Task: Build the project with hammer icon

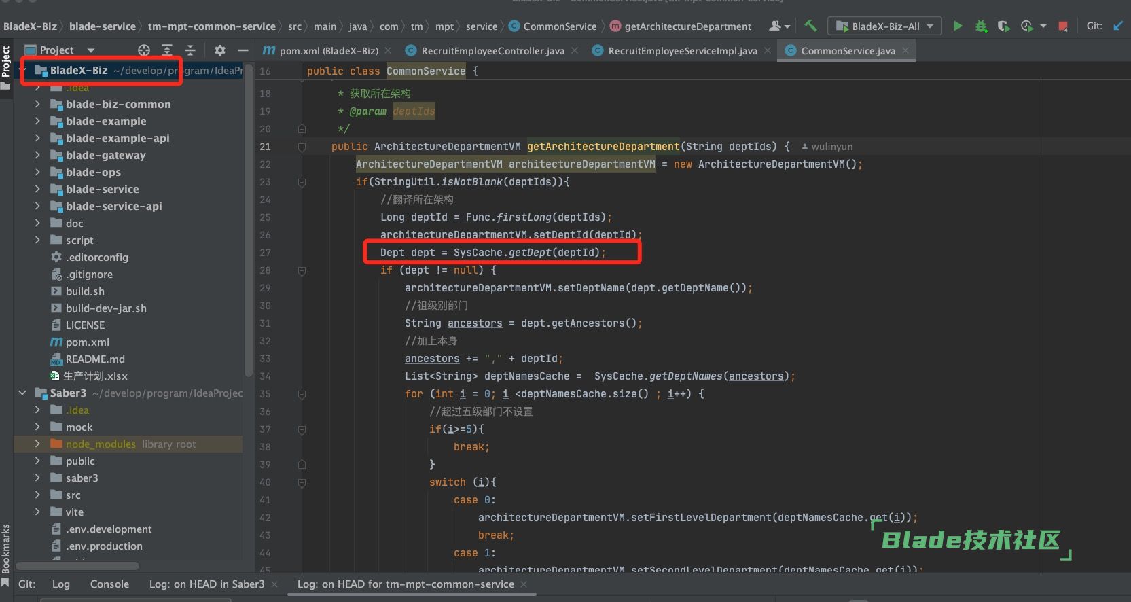Action: point(810,26)
